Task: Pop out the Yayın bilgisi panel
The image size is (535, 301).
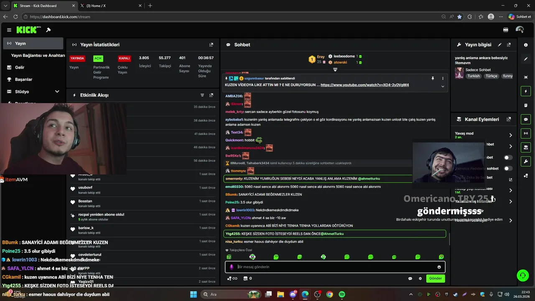Action: point(509,45)
